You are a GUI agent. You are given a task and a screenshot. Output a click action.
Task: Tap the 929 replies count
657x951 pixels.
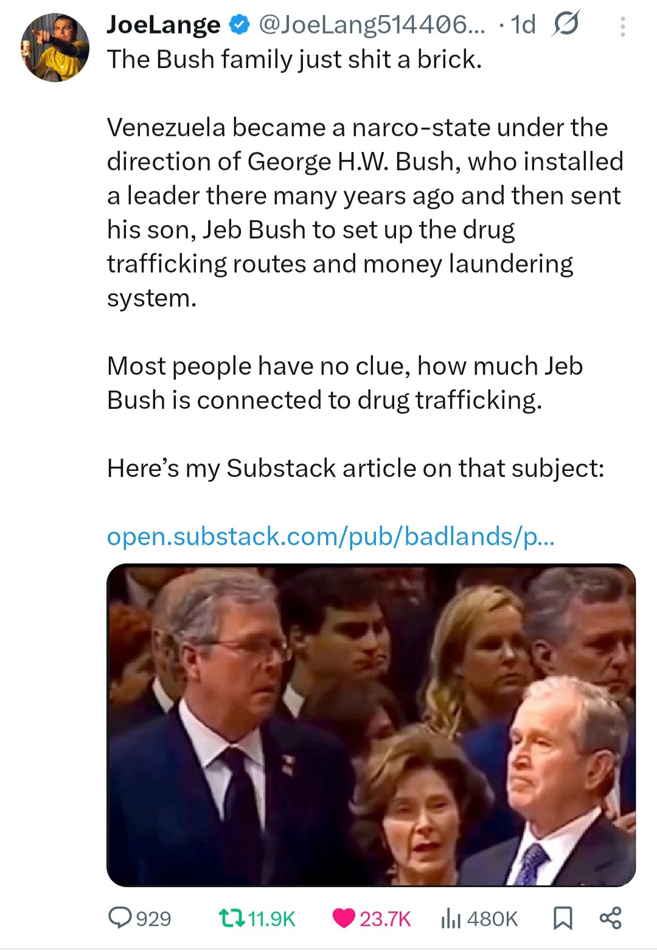pos(153,918)
